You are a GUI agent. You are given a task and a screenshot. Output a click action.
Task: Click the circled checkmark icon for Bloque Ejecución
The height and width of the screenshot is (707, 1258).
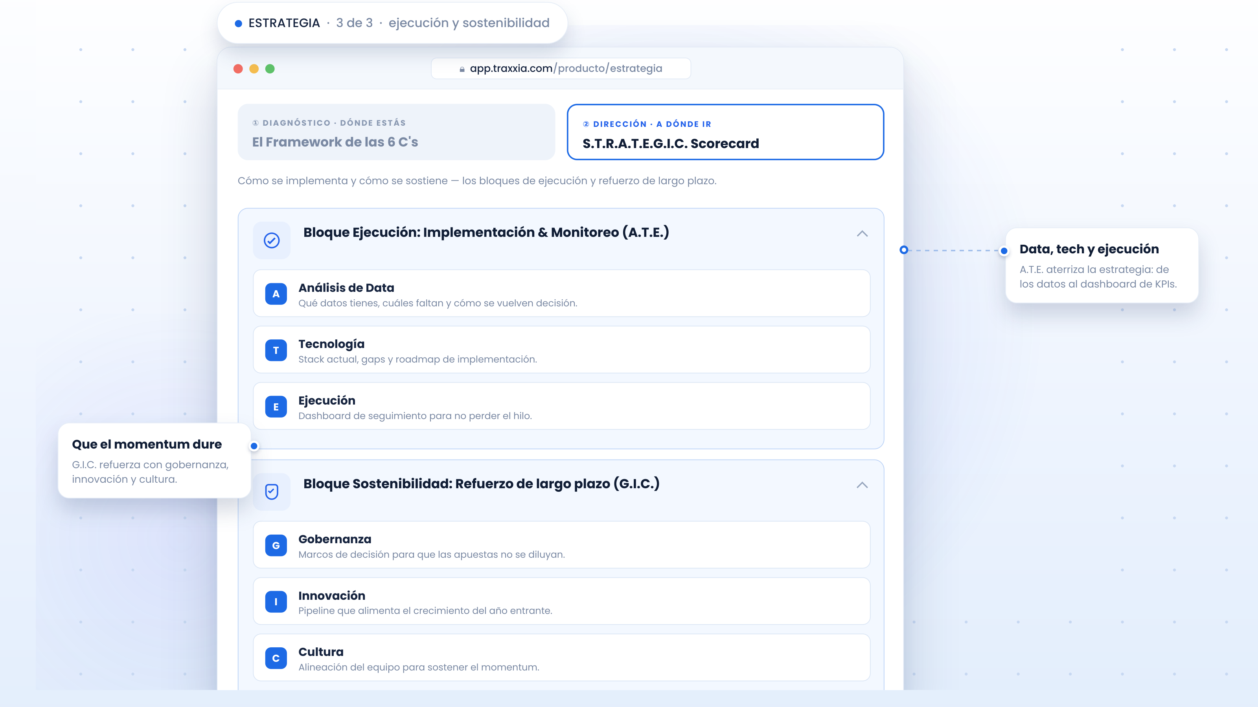(272, 240)
